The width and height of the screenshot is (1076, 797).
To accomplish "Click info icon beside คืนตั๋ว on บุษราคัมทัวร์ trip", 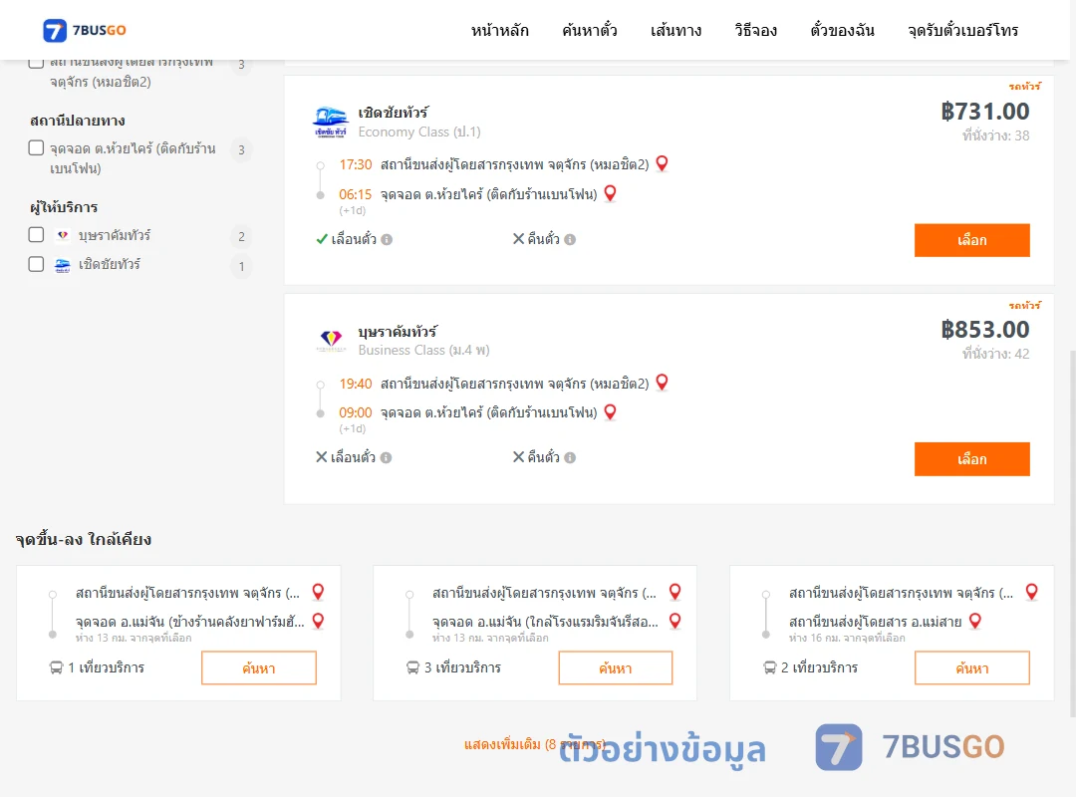I will click(x=570, y=458).
